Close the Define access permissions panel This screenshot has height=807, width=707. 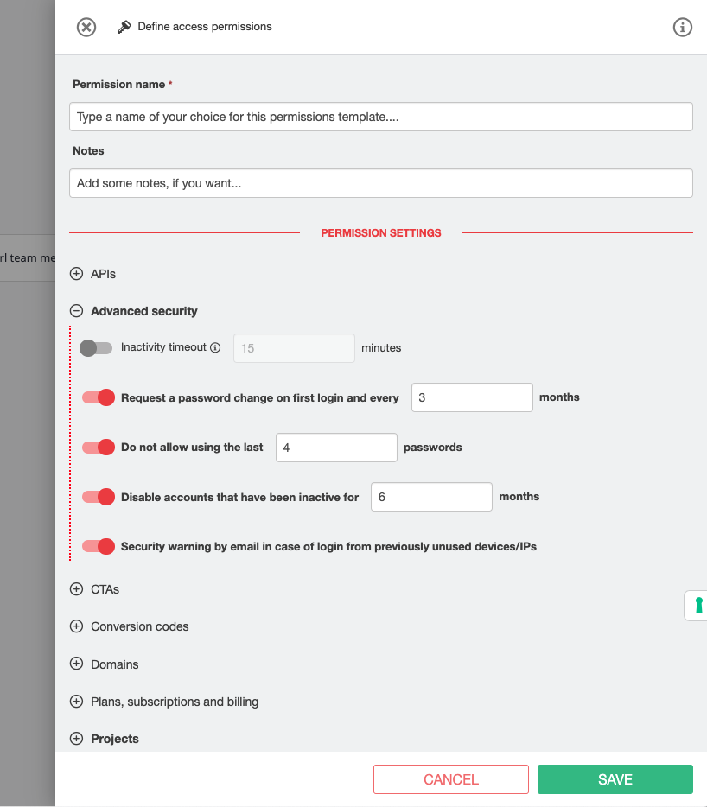click(86, 27)
